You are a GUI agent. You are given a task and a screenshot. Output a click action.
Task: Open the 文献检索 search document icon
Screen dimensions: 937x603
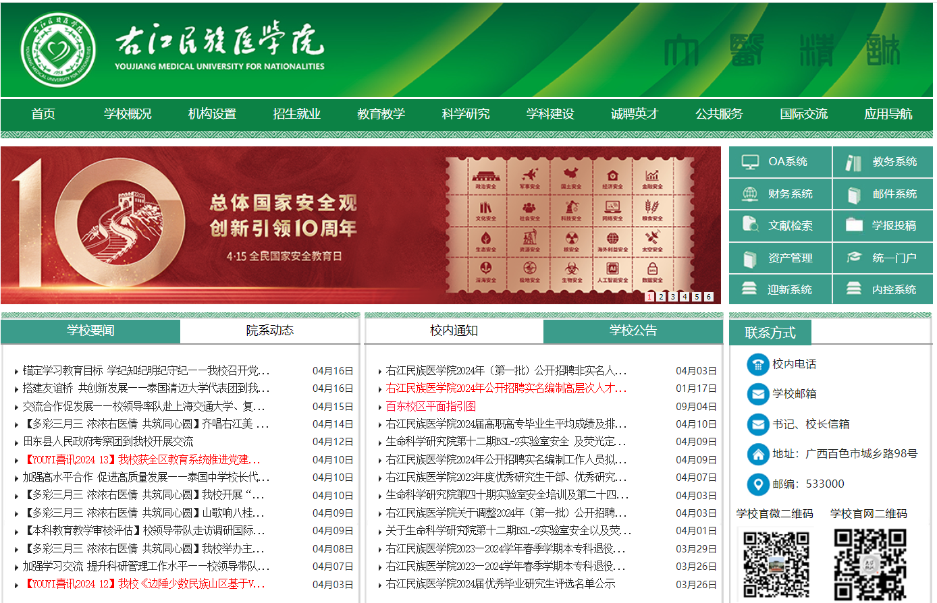point(750,225)
